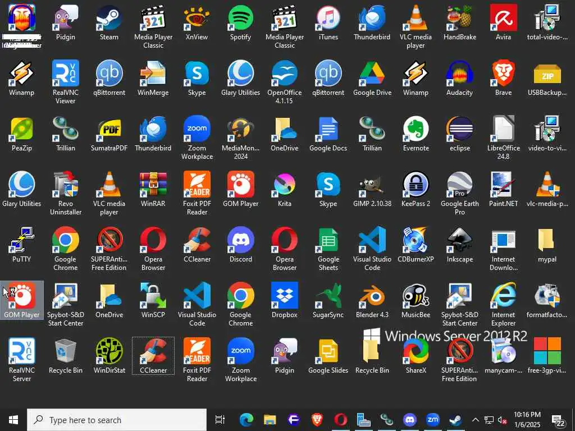The image size is (575, 431).
Task: Open the Google Sheets shortcut
Action: pos(328,249)
